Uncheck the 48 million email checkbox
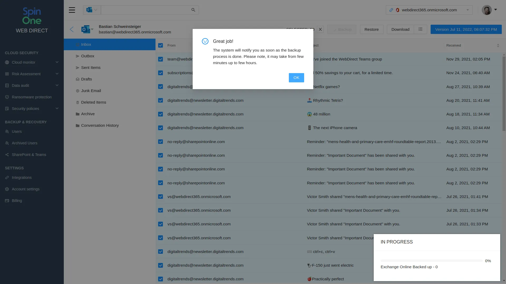506x284 pixels. coord(160,114)
